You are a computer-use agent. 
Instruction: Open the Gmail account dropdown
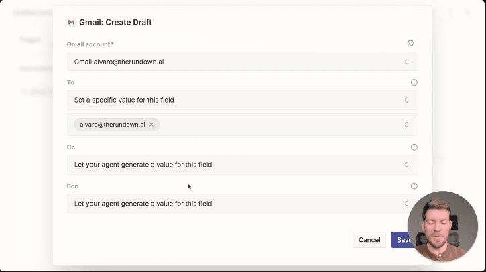(243, 62)
